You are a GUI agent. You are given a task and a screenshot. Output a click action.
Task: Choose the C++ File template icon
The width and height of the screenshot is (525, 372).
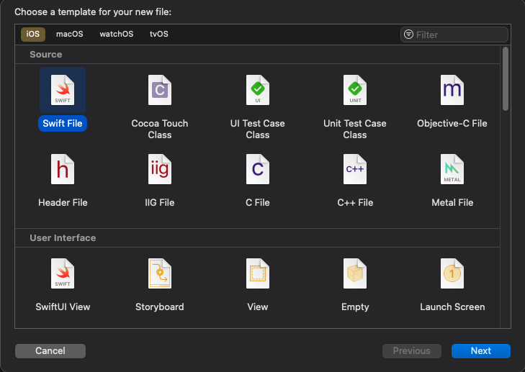coord(355,169)
